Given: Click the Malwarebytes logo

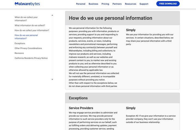Looking at the screenshot, I should (27, 4).
